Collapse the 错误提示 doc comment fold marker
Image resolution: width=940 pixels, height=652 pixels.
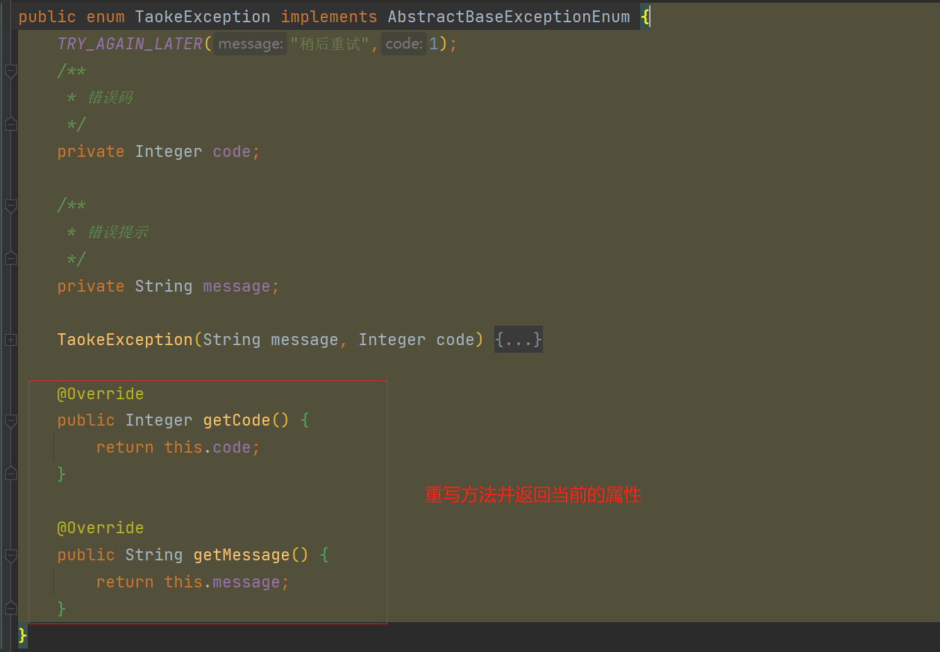pyautogui.click(x=10, y=206)
